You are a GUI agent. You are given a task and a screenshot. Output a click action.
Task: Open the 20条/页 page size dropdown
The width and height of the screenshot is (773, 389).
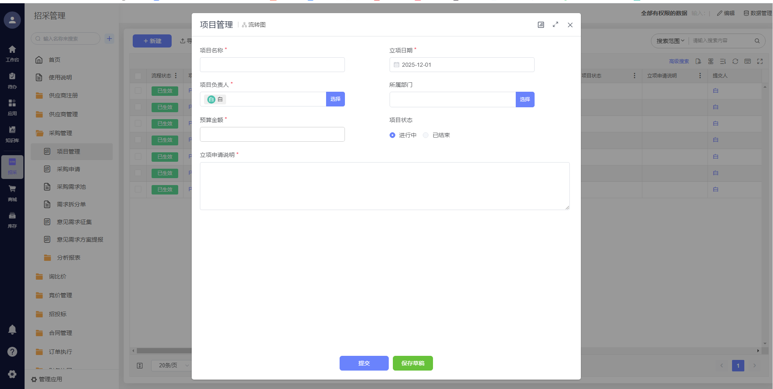(172, 365)
